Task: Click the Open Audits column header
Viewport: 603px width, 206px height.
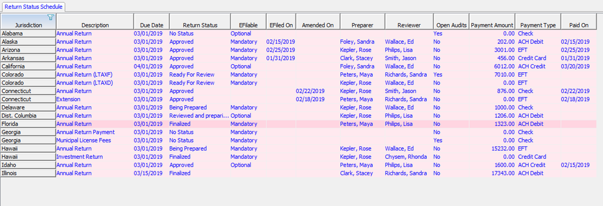Action: pos(451,22)
